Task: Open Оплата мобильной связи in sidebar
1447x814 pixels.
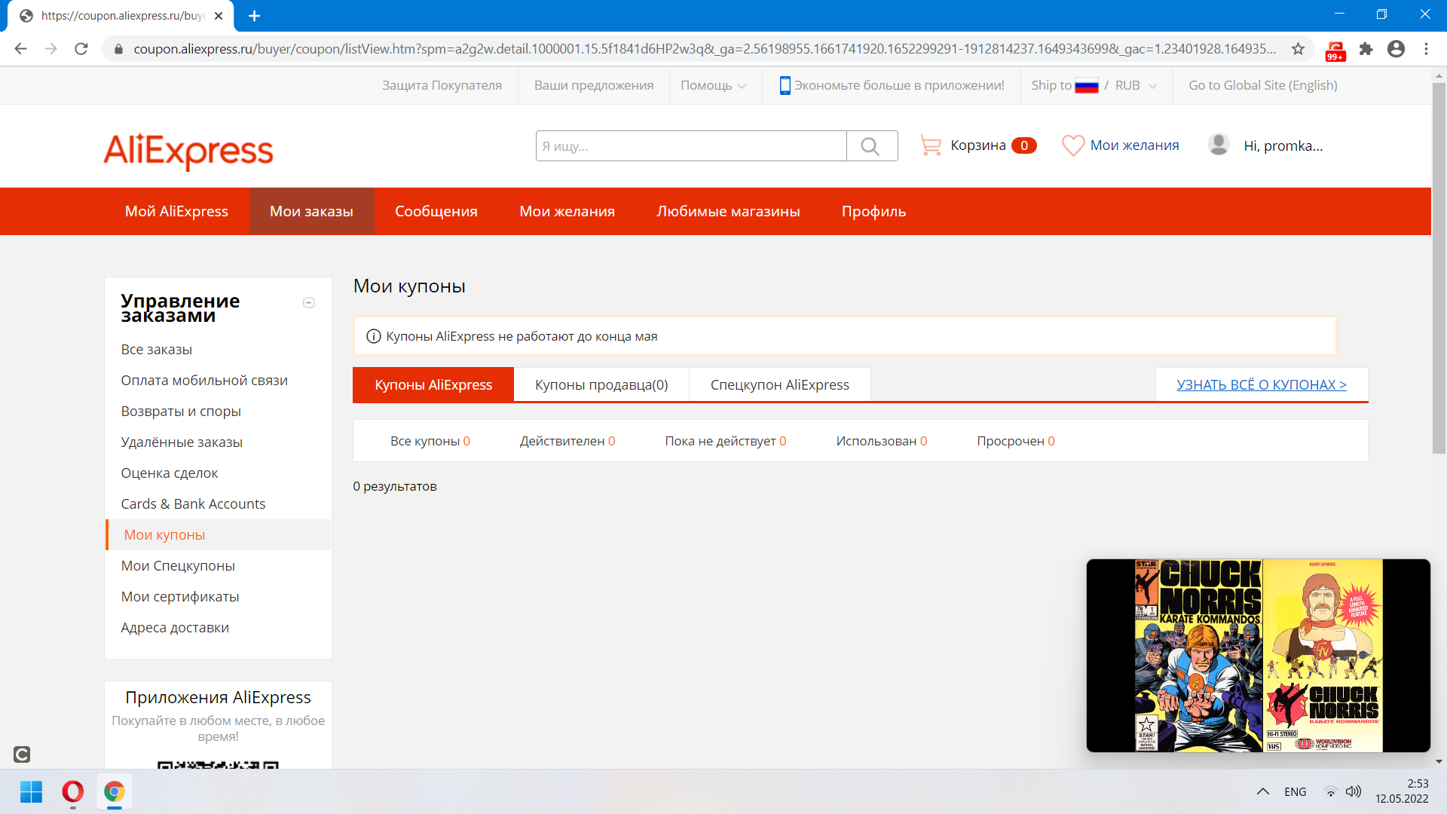Action: pyautogui.click(x=204, y=380)
